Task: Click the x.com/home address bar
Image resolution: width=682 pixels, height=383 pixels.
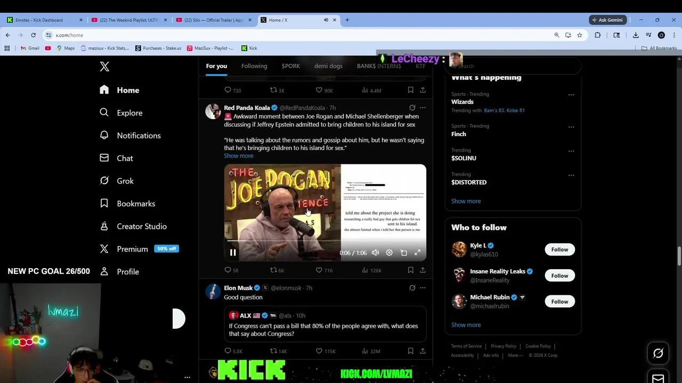Action: tap(298, 35)
